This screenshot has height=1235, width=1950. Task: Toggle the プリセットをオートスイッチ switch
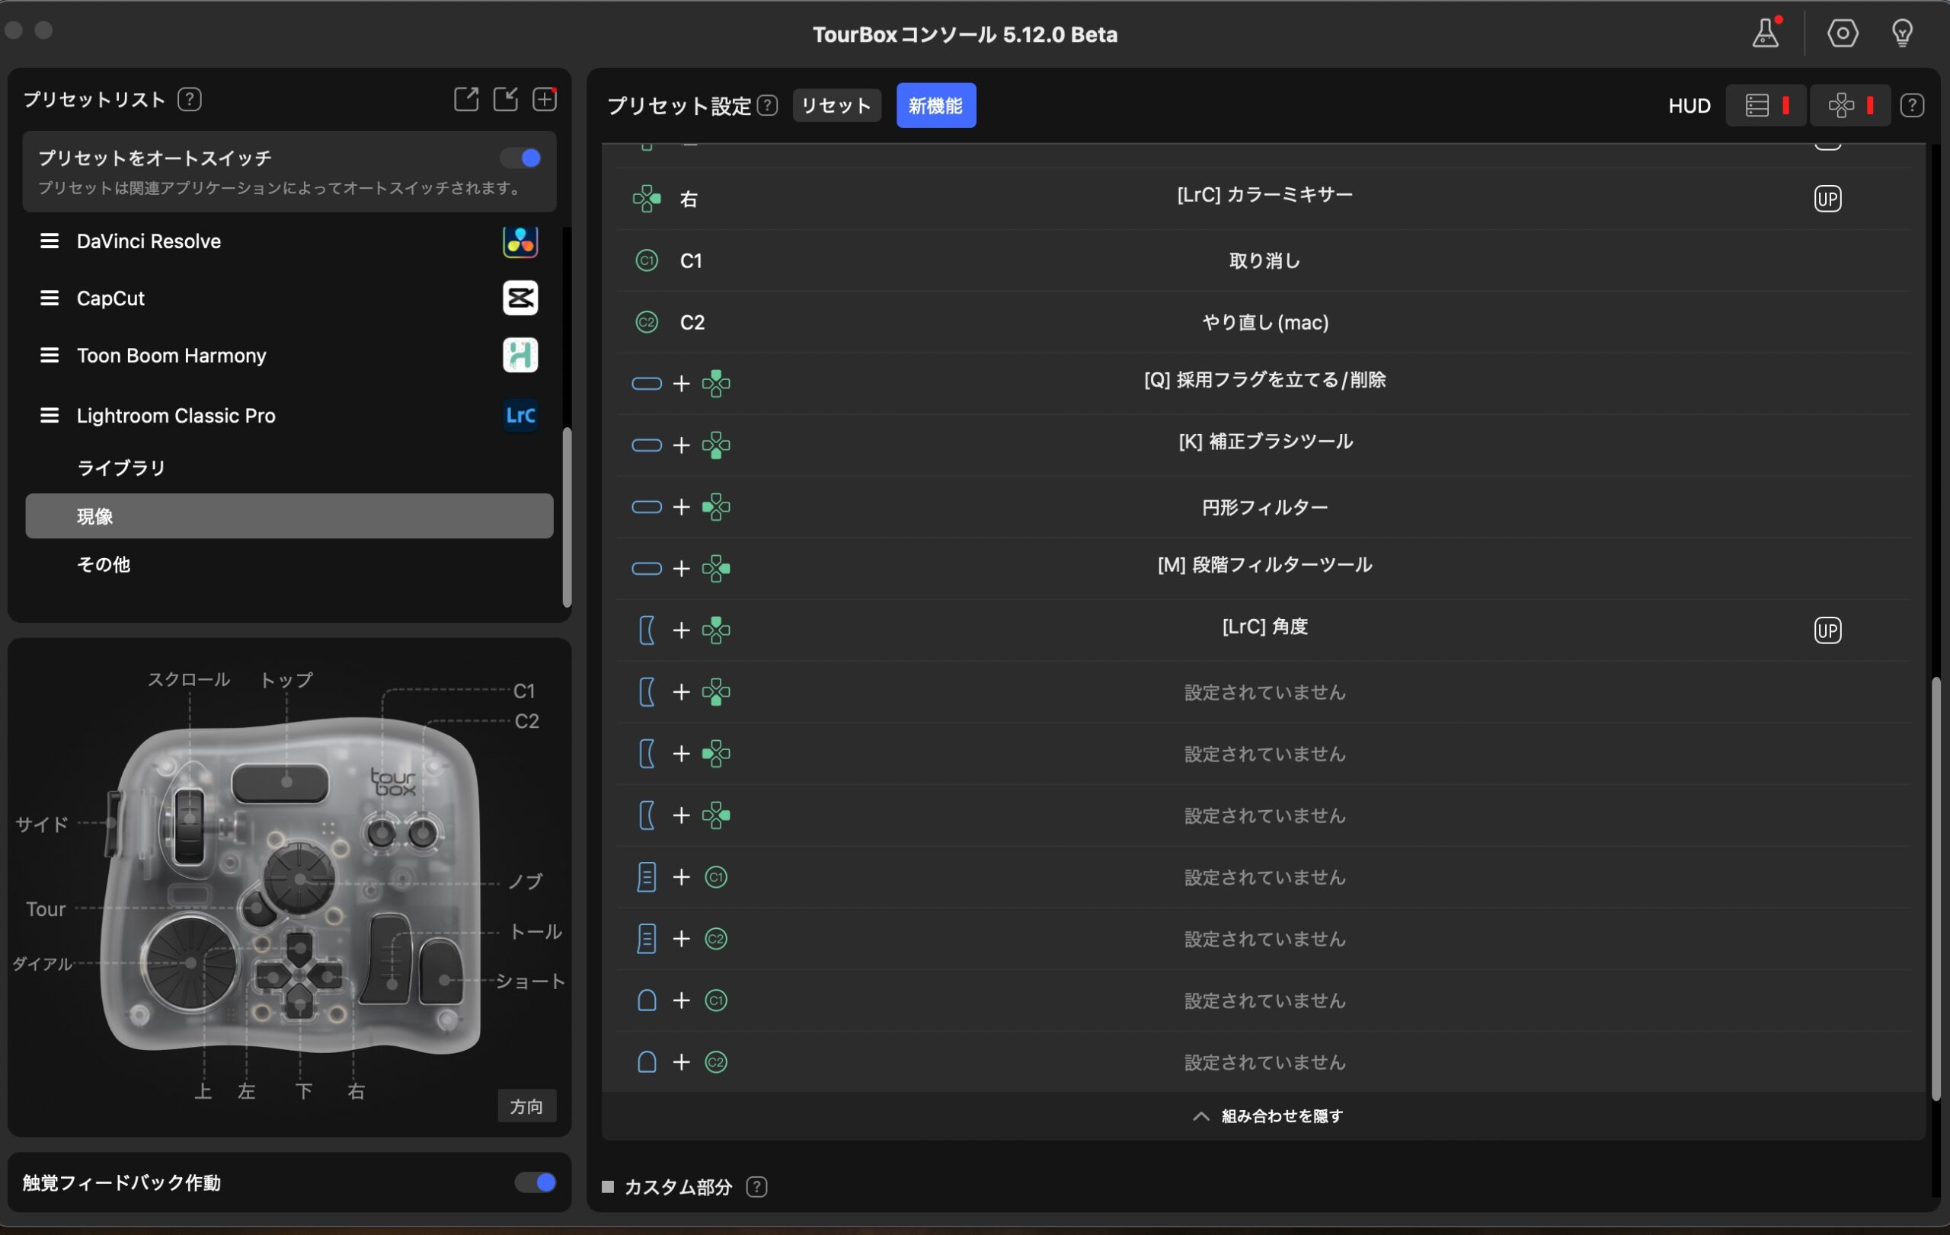[x=521, y=158]
